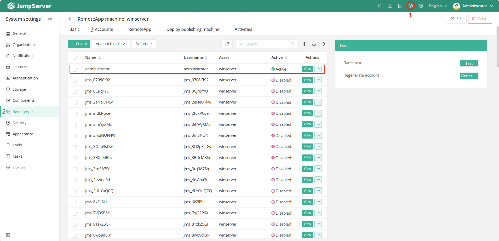Screen dimensions: 499x241
Task: Open the Deploy publishing machine tab
Action: [x=193, y=29]
